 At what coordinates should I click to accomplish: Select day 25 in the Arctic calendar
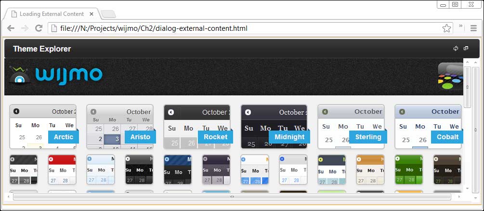pyautogui.click(x=22, y=137)
